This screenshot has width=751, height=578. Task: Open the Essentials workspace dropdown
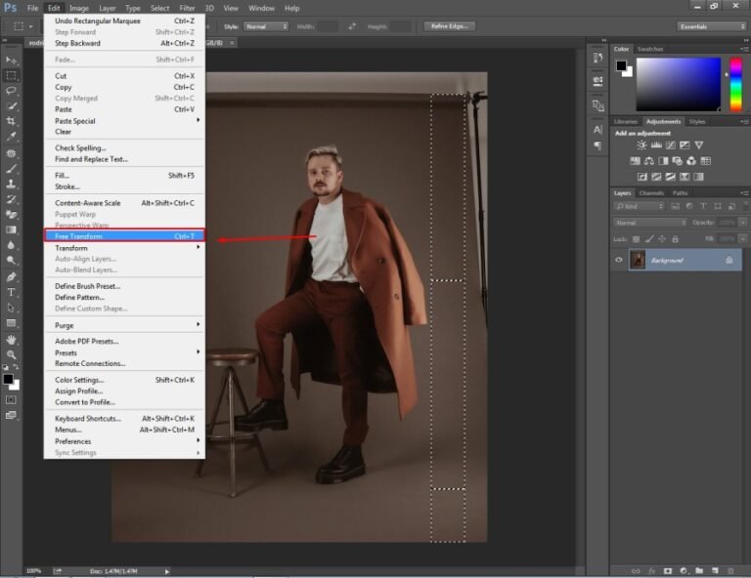(712, 26)
